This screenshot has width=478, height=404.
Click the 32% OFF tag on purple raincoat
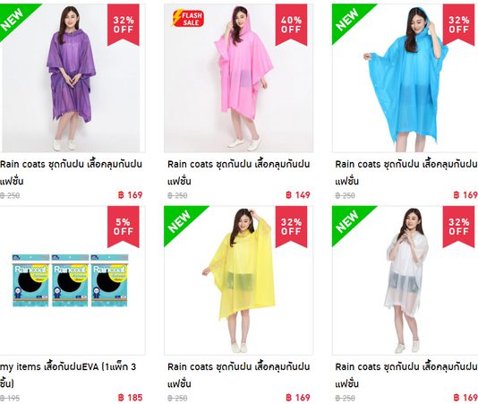click(124, 25)
